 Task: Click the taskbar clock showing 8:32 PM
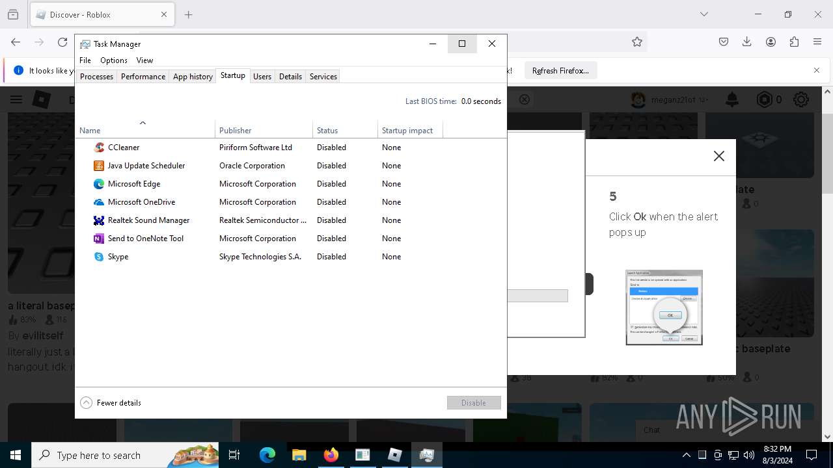pos(777,455)
